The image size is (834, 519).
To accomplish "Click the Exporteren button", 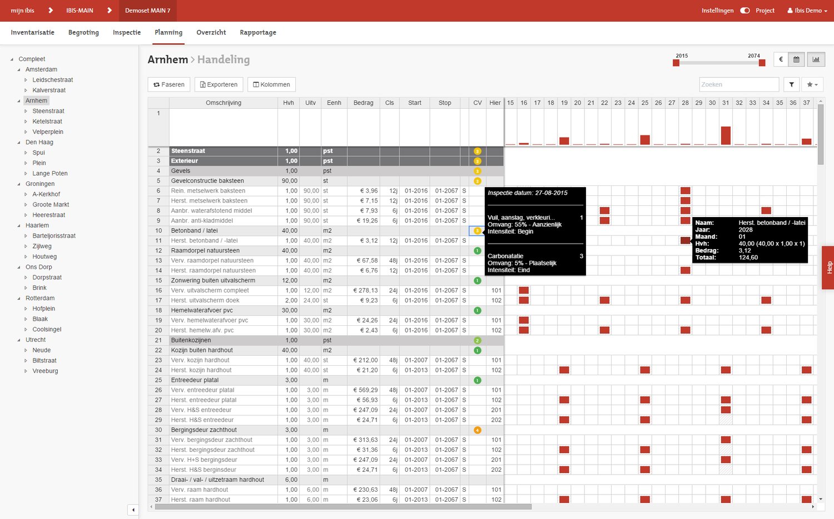I will tap(219, 84).
